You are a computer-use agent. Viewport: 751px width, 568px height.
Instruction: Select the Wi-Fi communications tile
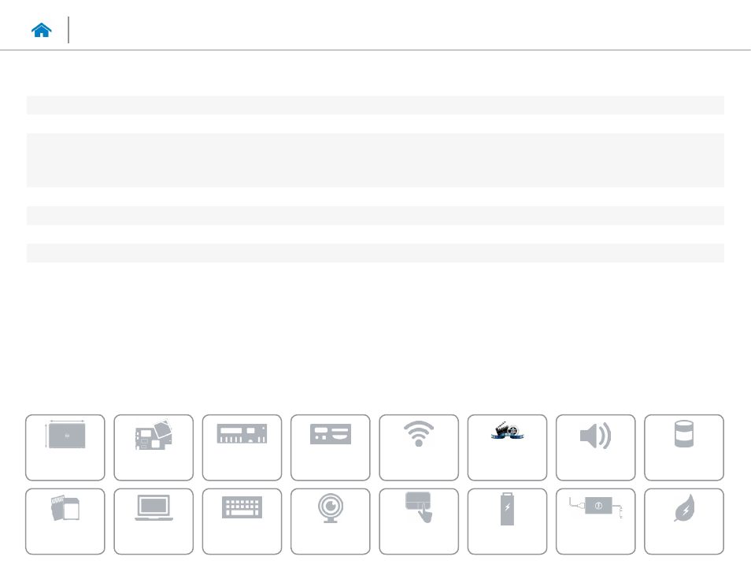click(419, 447)
